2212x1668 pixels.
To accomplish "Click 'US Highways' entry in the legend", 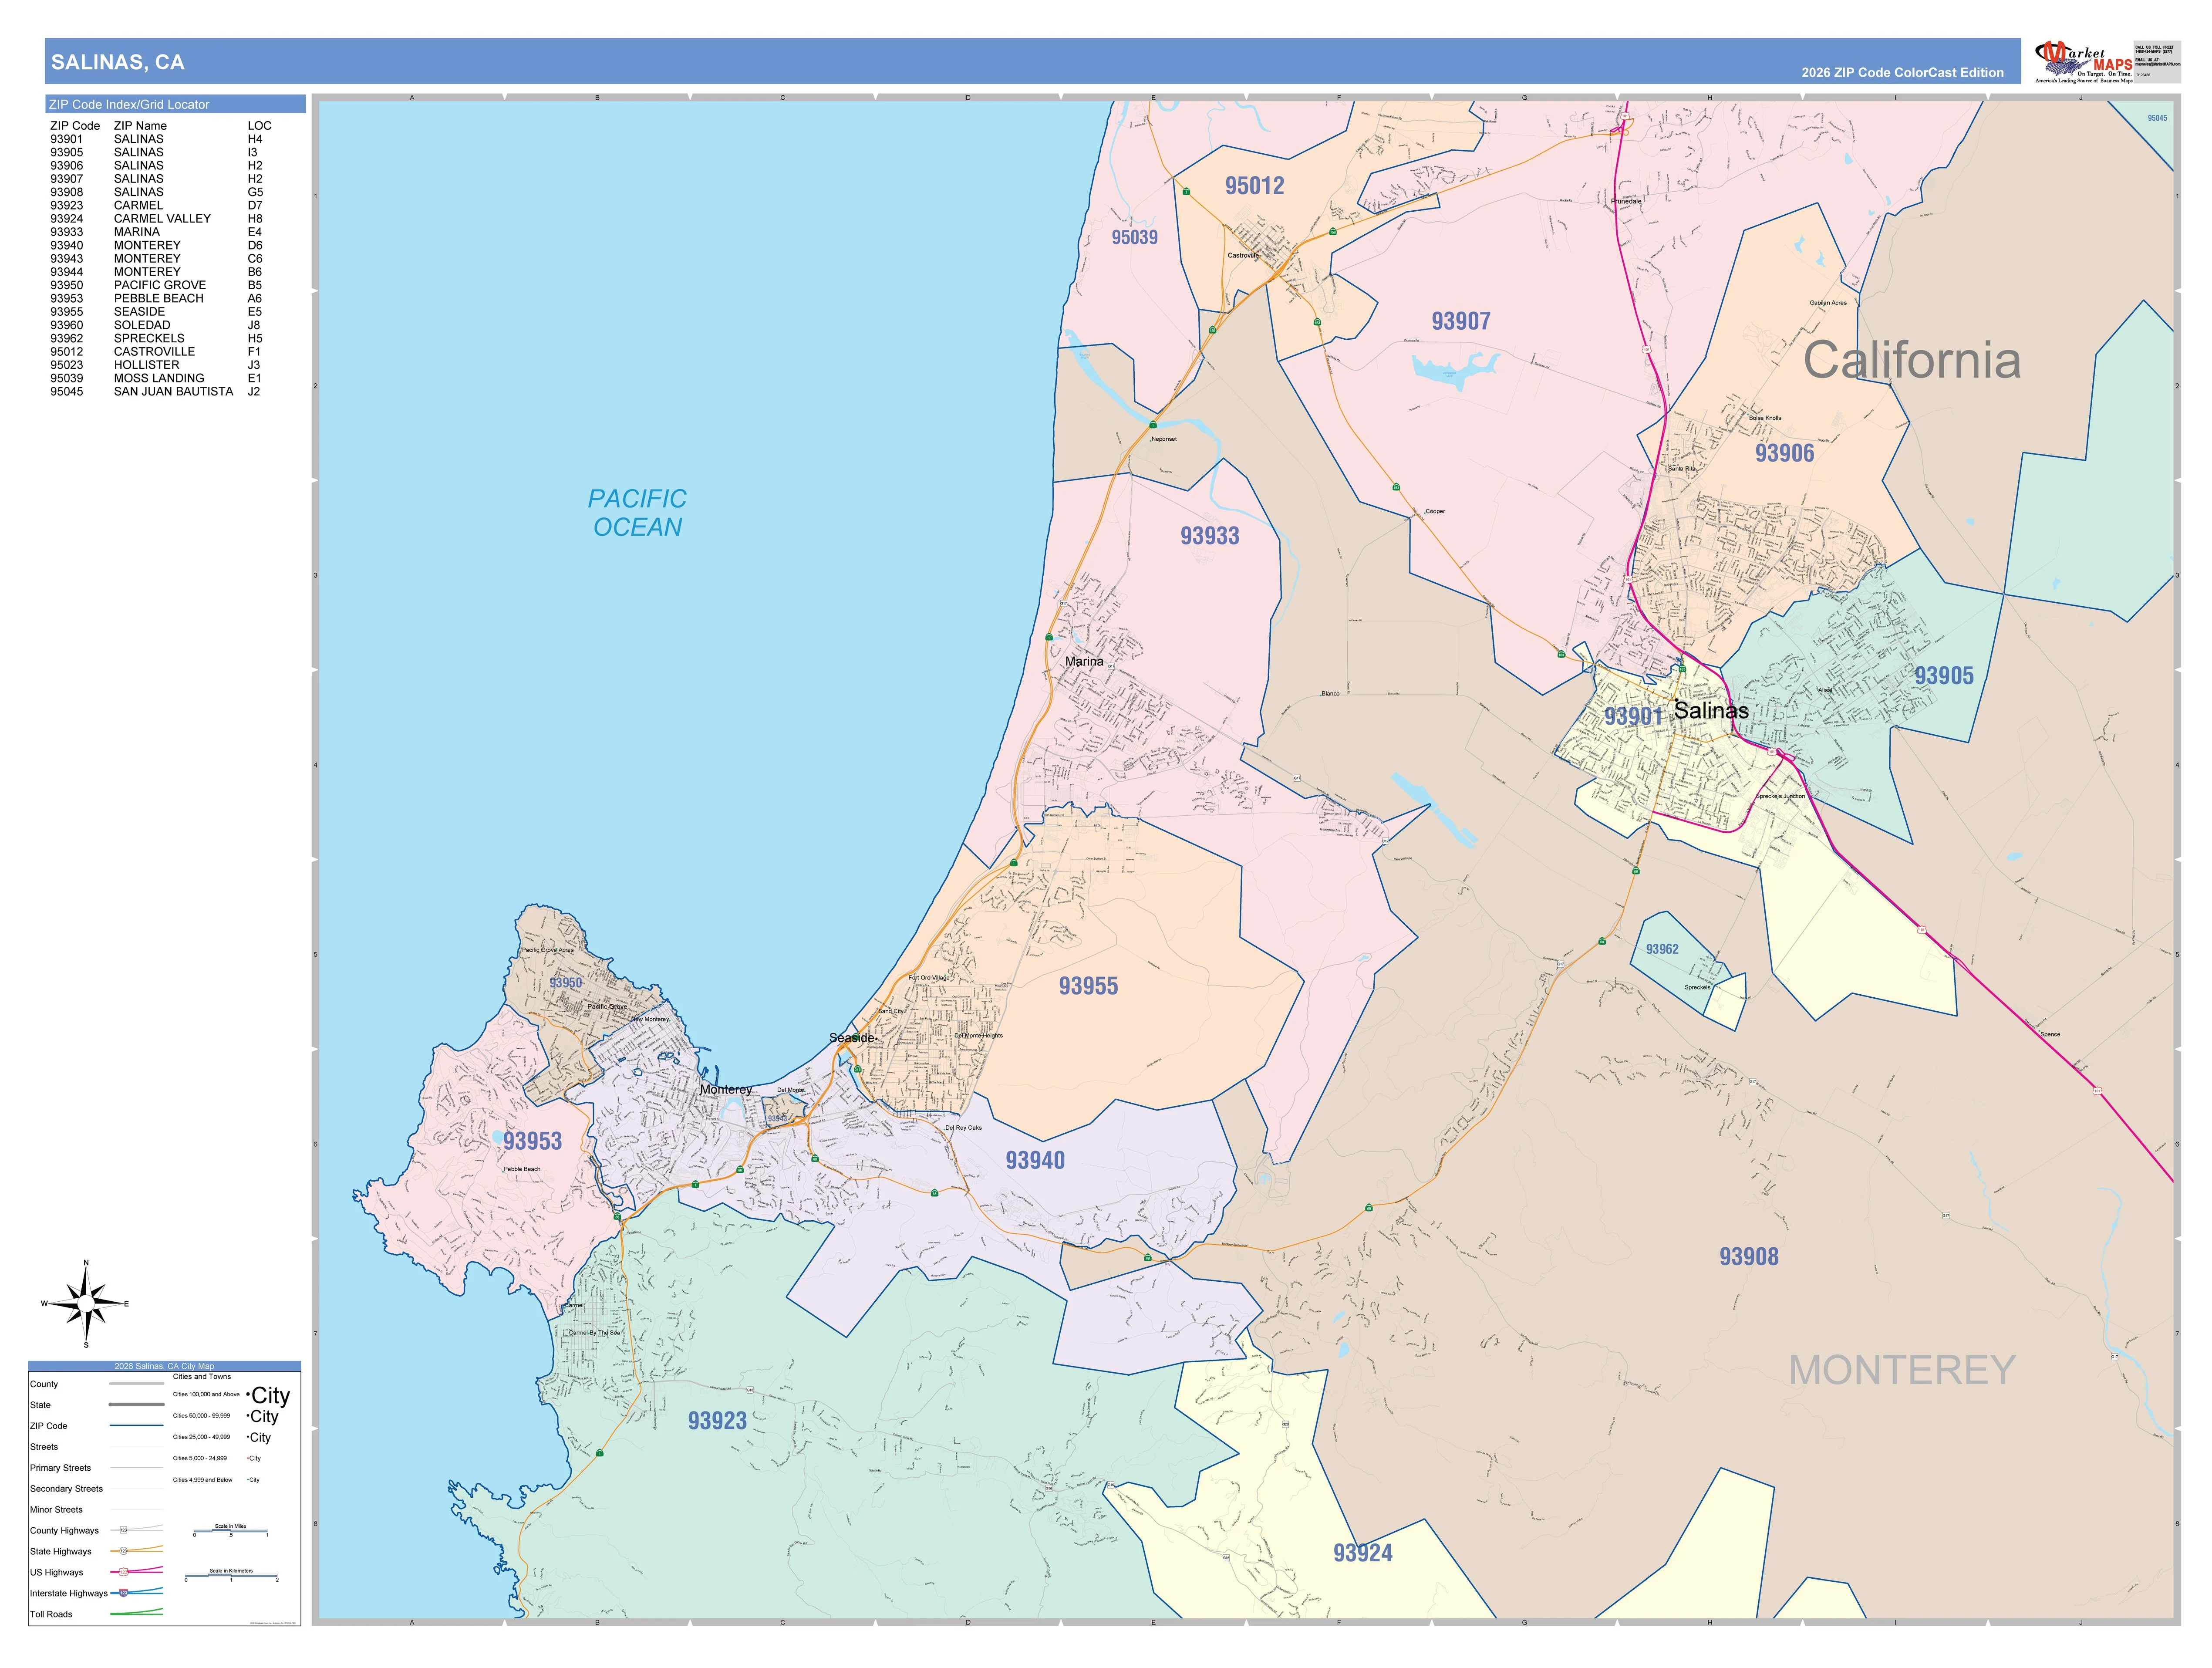I will 56,1573.
